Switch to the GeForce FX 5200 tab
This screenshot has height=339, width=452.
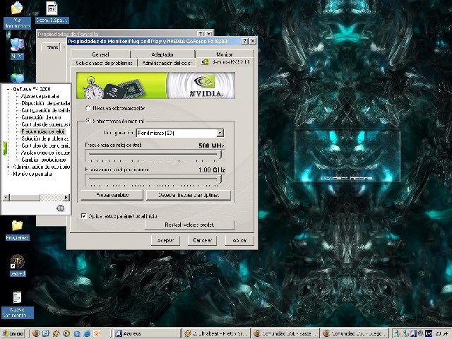226,62
